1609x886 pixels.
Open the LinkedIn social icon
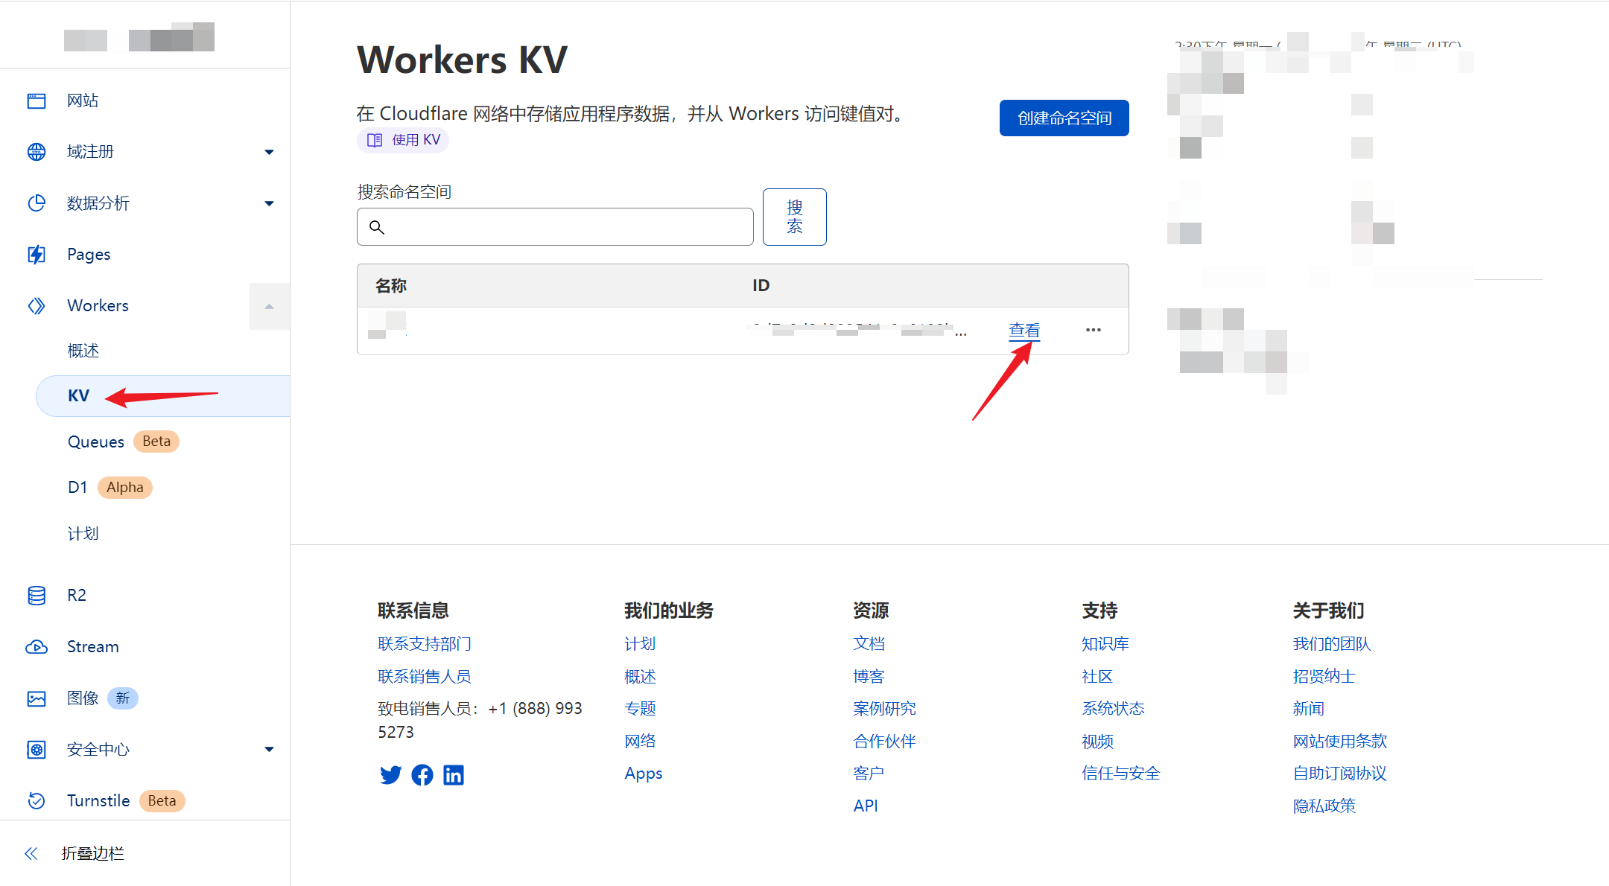[454, 775]
